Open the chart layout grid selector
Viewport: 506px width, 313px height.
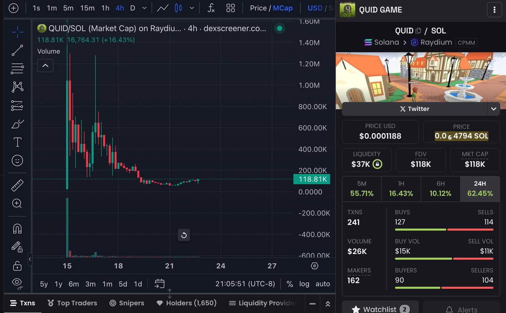coord(231,8)
